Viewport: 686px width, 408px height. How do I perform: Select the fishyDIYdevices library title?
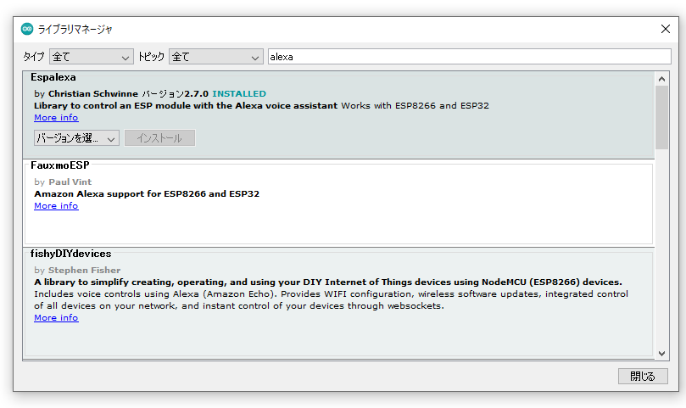[71, 254]
